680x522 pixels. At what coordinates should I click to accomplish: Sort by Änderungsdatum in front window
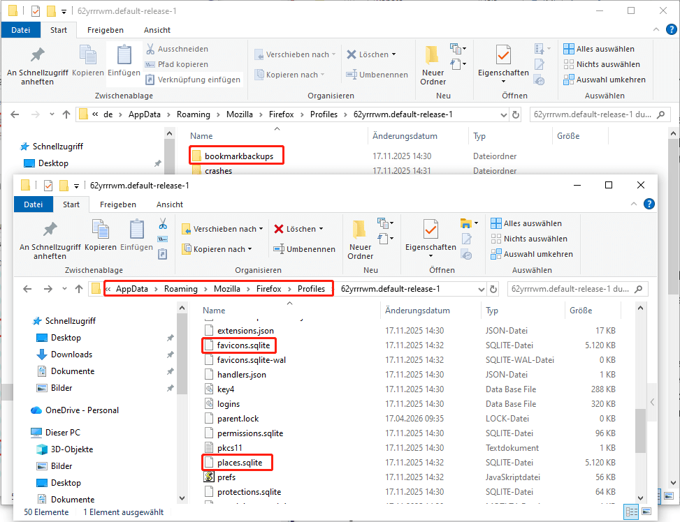417,310
